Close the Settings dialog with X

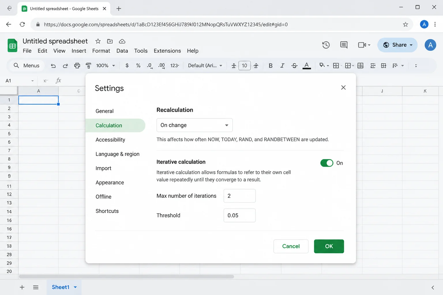coord(343,88)
